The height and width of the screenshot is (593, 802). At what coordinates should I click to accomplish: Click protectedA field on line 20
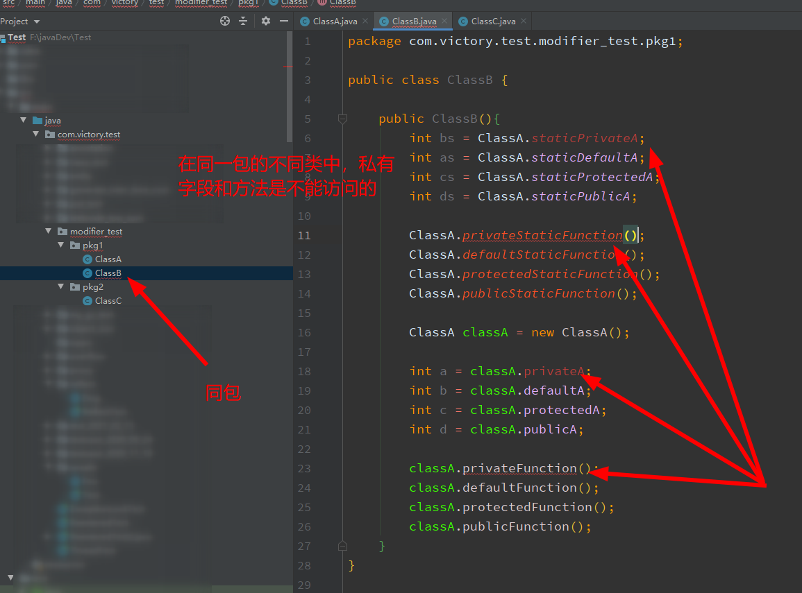click(x=562, y=410)
